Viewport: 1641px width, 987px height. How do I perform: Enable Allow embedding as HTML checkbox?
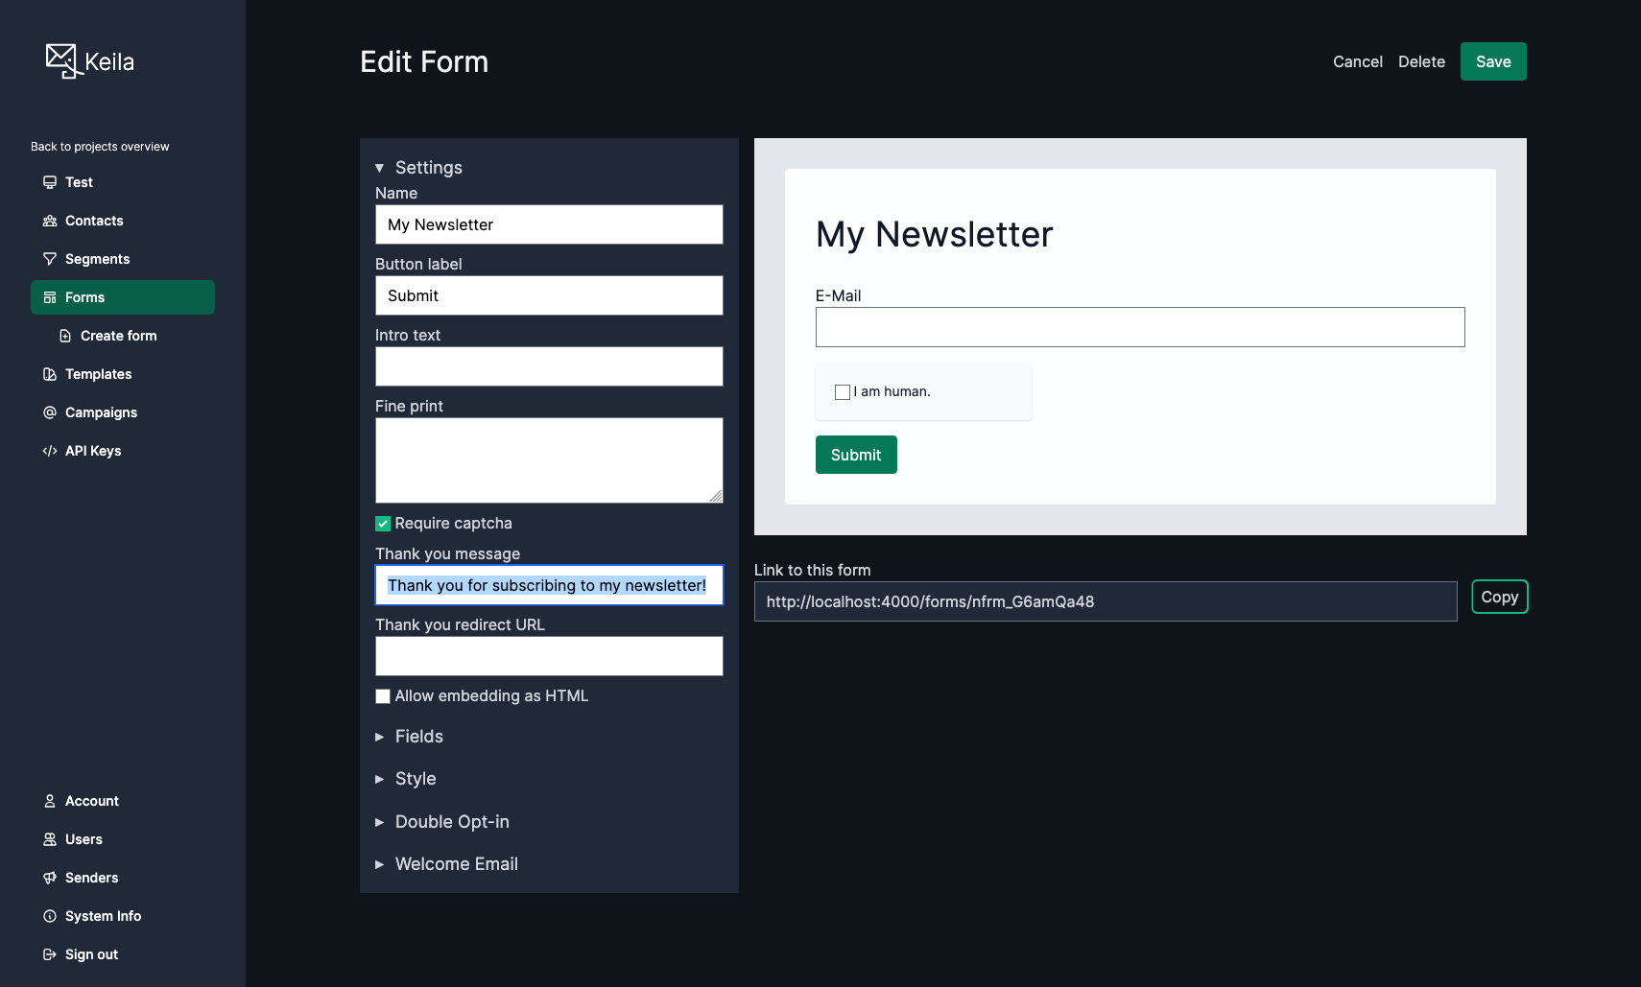click(383, 696)
